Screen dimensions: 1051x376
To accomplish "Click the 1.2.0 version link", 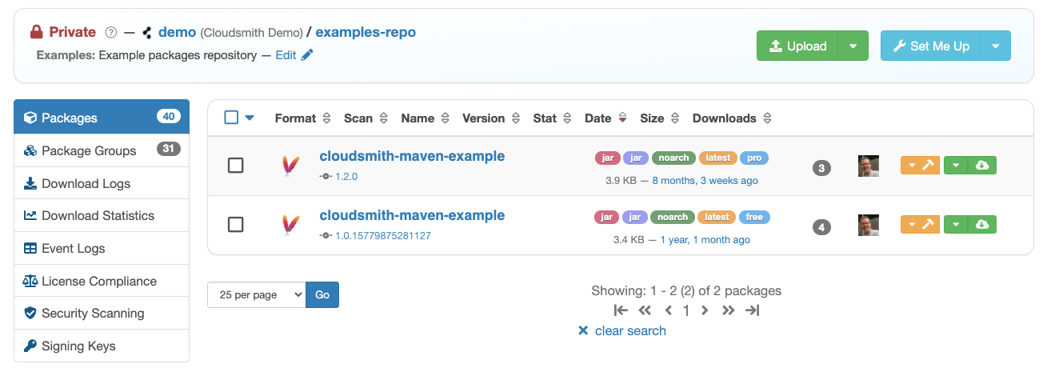I will pyautogui.click(x=346, y=176).
